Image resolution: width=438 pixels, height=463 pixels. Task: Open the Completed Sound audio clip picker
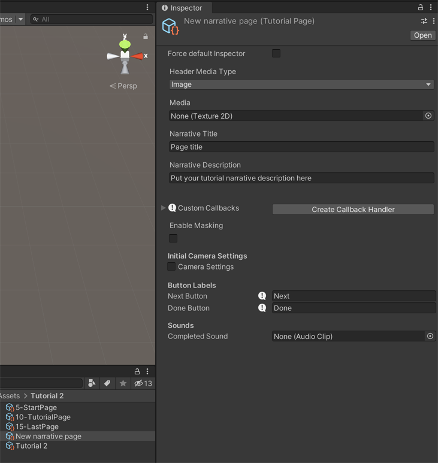(x=430, y=337)
